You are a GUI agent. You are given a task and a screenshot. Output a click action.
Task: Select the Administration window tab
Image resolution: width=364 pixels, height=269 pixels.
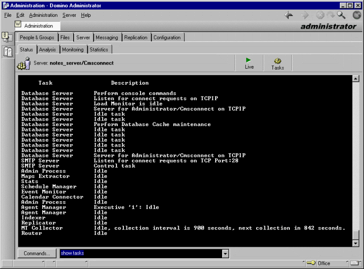37,26
